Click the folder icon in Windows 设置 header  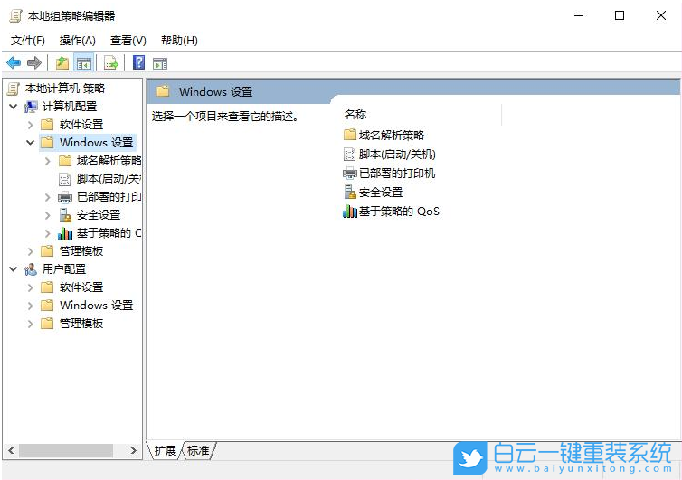click(x=163, y=91)
